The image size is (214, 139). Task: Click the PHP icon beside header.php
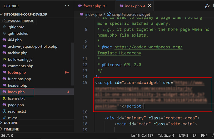tap(4, 85)
